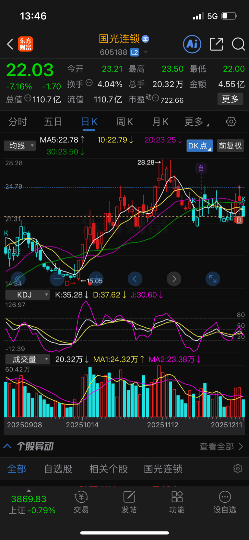Screen dimensions: 249x540
Task: Open the 均线 indicator dropdown
Action: coord(20,145)
